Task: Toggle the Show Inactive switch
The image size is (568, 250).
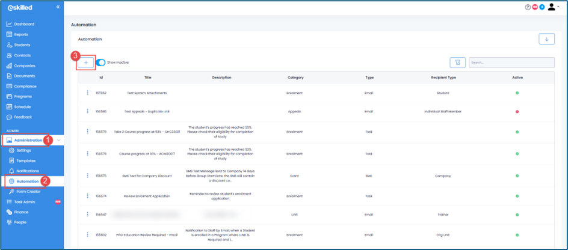Action: pyautogui.click(x=100, y=62)
